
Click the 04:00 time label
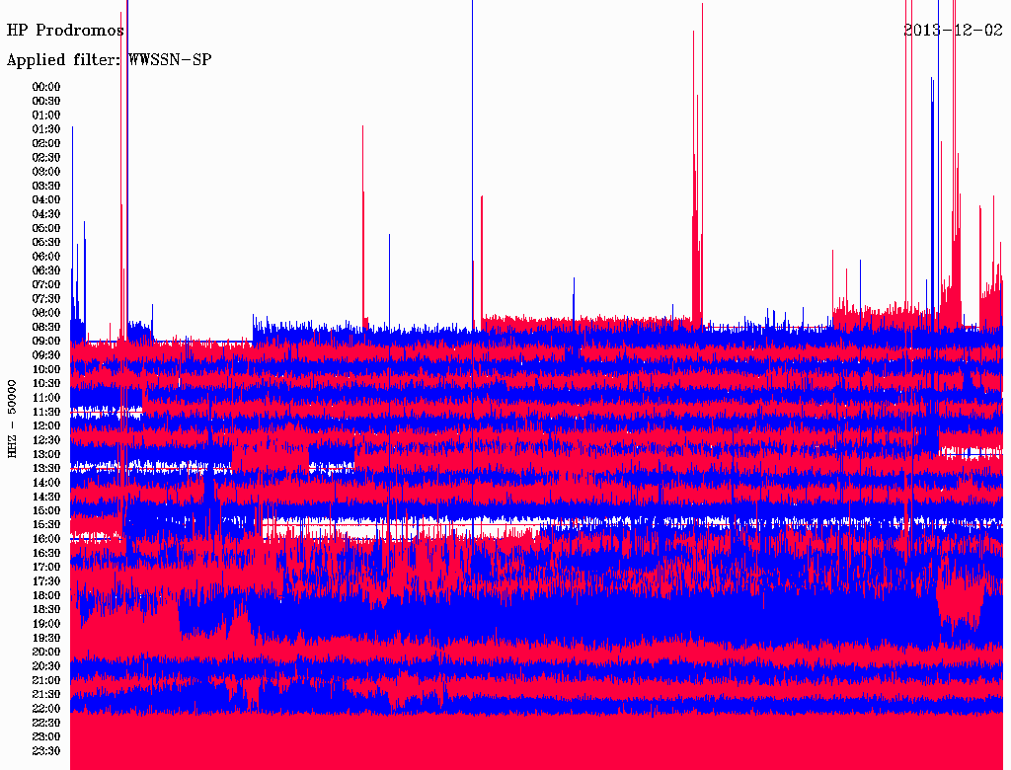[x=46, y=200]
